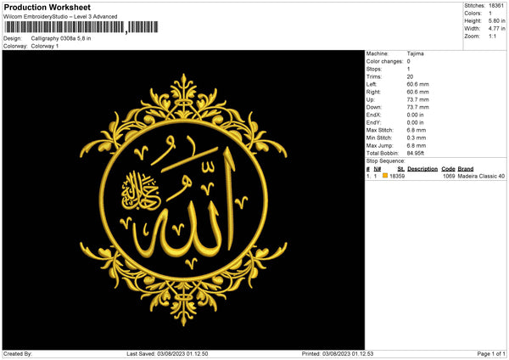The image size is (509, 360).
Task: Click the Production Worksheet title
Action: [47, 7]
